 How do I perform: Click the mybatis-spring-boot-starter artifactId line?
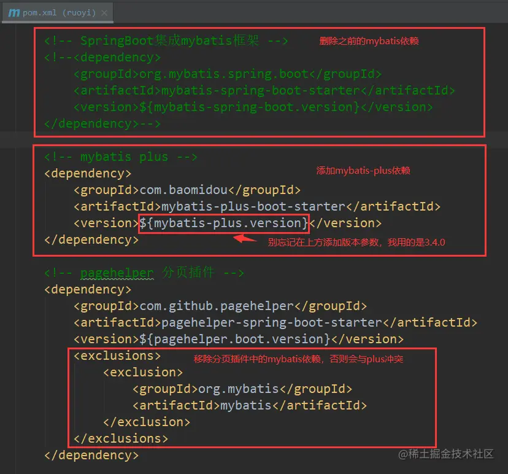pos(264,90)
